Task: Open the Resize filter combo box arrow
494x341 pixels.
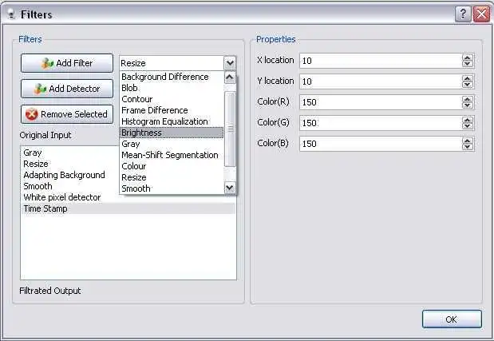Action: pos(230,63)
